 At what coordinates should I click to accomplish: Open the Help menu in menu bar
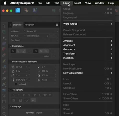[x=111, y=3]
